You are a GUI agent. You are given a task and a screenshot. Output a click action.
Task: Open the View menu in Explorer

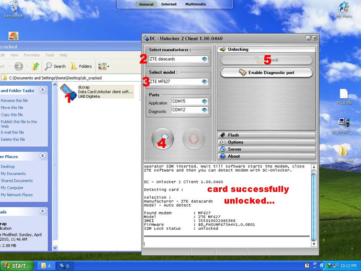point(14,55)
